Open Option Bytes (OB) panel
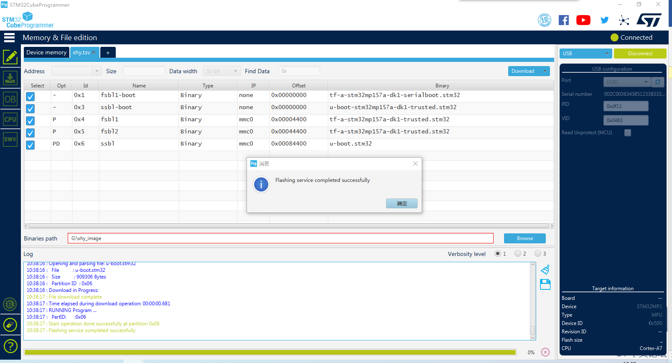 click(10, 99)
